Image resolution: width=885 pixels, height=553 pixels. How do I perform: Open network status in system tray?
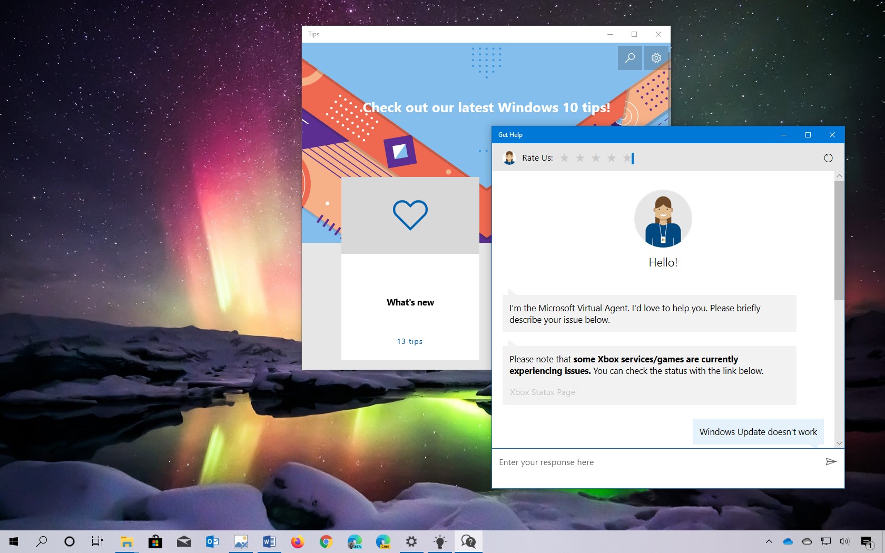826,541
